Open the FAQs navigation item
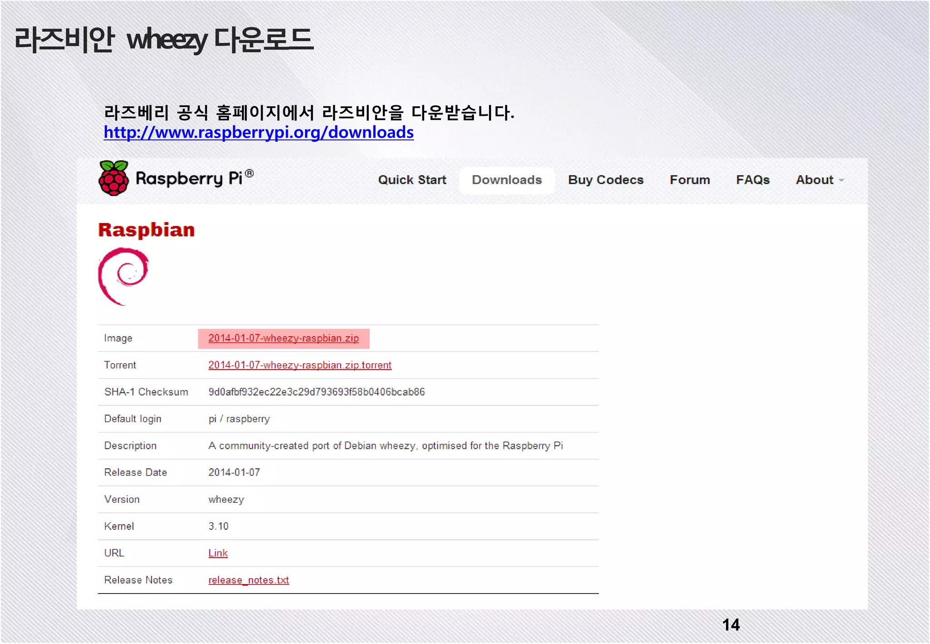The width and height of the screenshot is (930, 644). (x=753, y=180)
